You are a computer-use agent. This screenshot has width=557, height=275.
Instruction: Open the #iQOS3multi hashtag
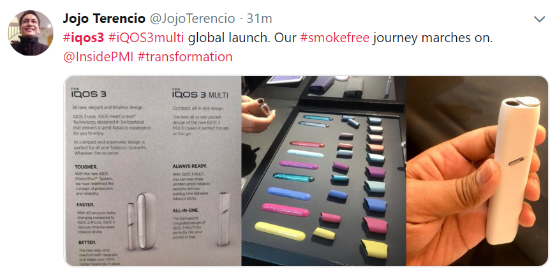click(146, 38)
